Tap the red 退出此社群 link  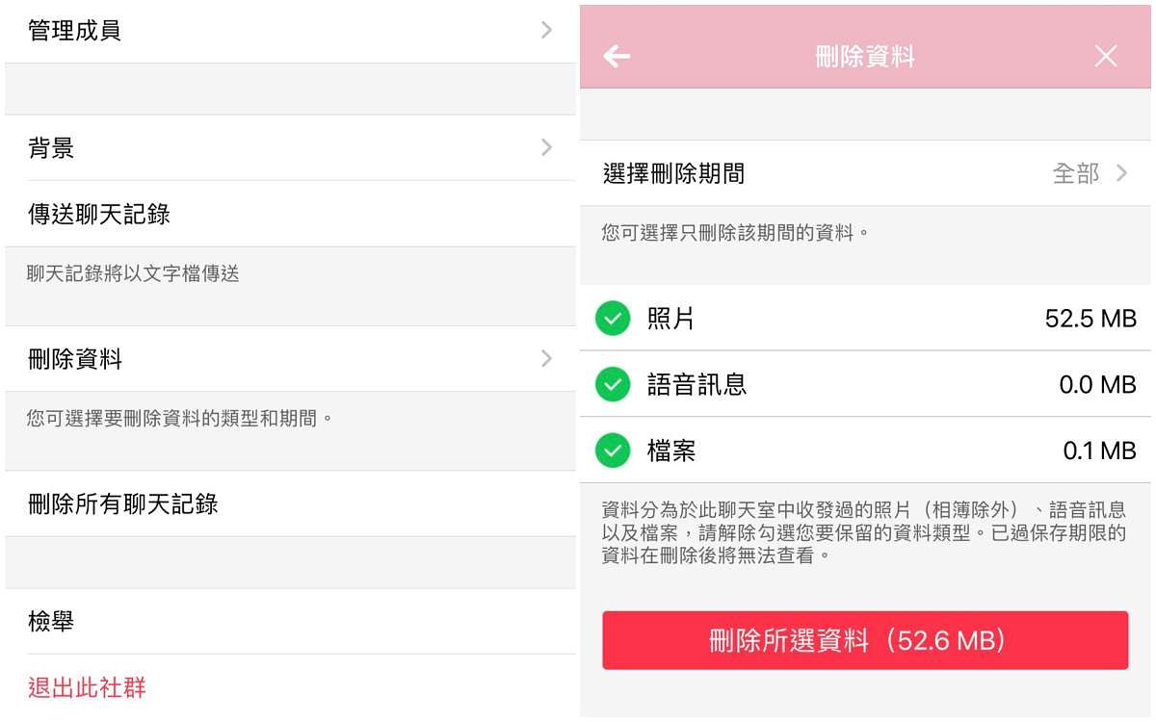click(87, 687)
